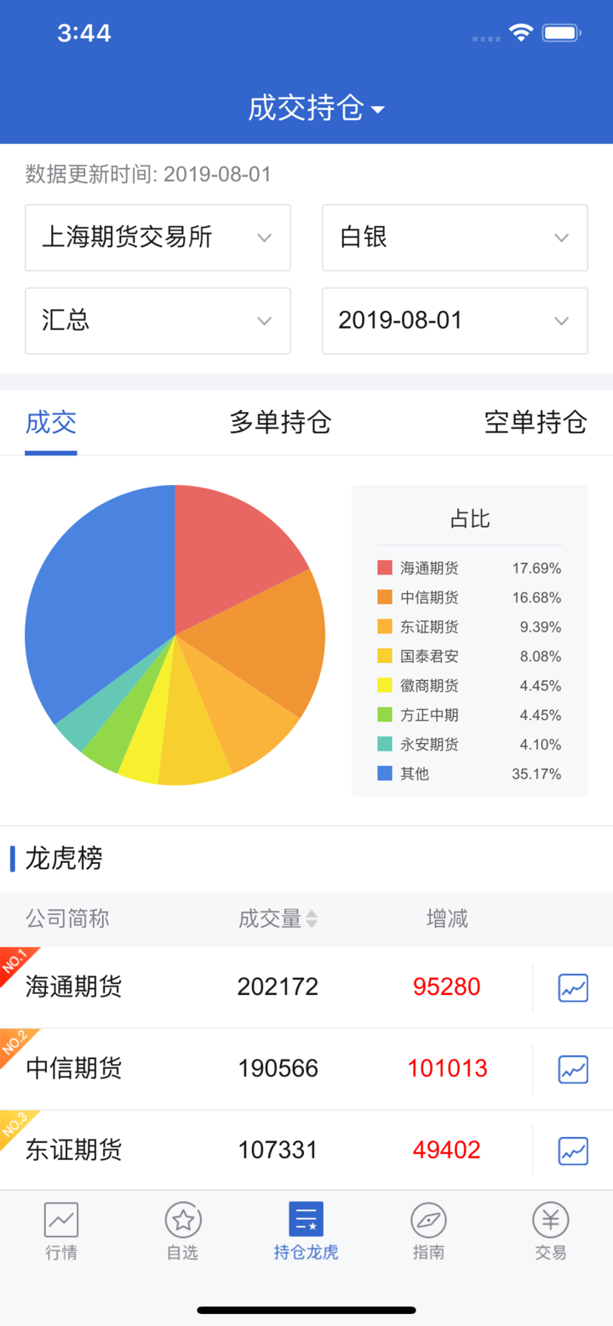Image resolution: width=613 pixels, height=1326 pixels.
Task: Sort the list by 成交量 column
Action: [278, 919]
